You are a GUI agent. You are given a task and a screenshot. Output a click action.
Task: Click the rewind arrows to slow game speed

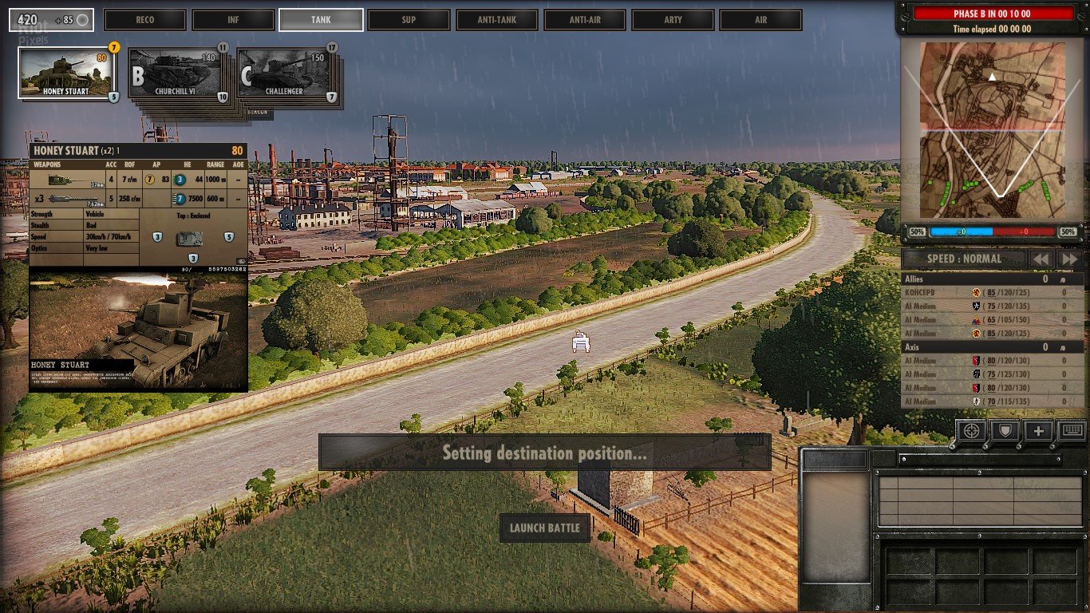point(1043,259)
